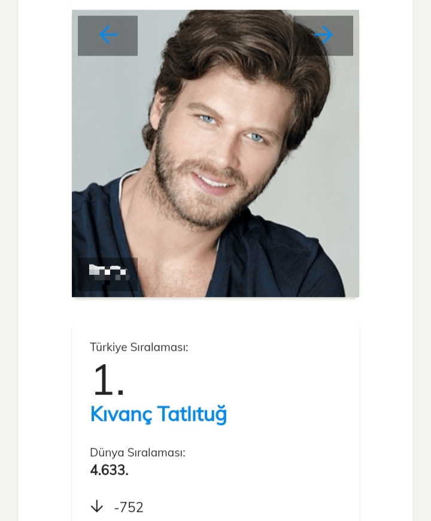Click the pixelated caption badge on photo
The width and height of the screenshot is (431, 521).
108,274
